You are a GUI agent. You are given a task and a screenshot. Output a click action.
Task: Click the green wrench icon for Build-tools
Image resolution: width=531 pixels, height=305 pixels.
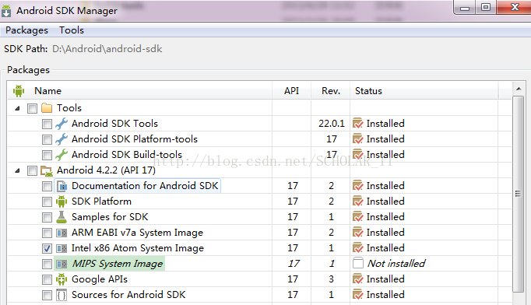tap(62, 155)
